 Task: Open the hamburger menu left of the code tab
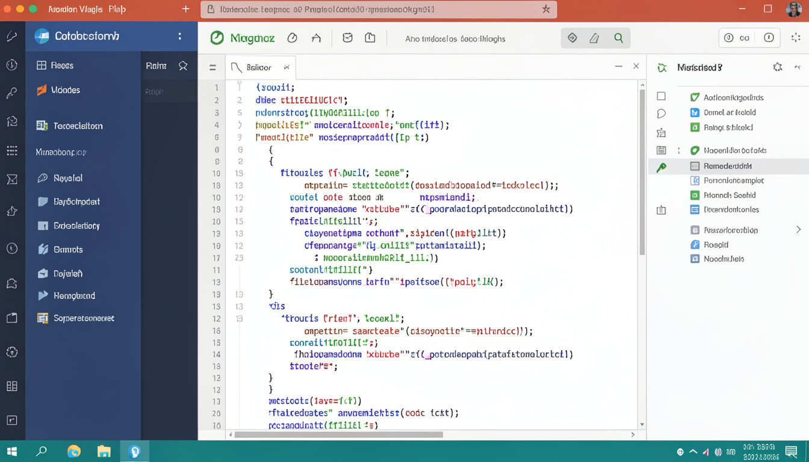[212, 67]
